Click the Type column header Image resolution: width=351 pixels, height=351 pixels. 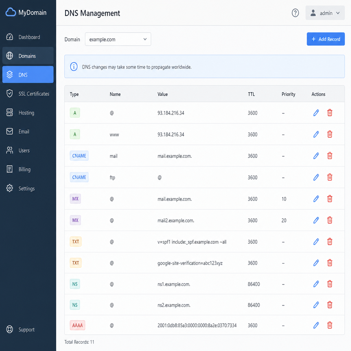74,94
